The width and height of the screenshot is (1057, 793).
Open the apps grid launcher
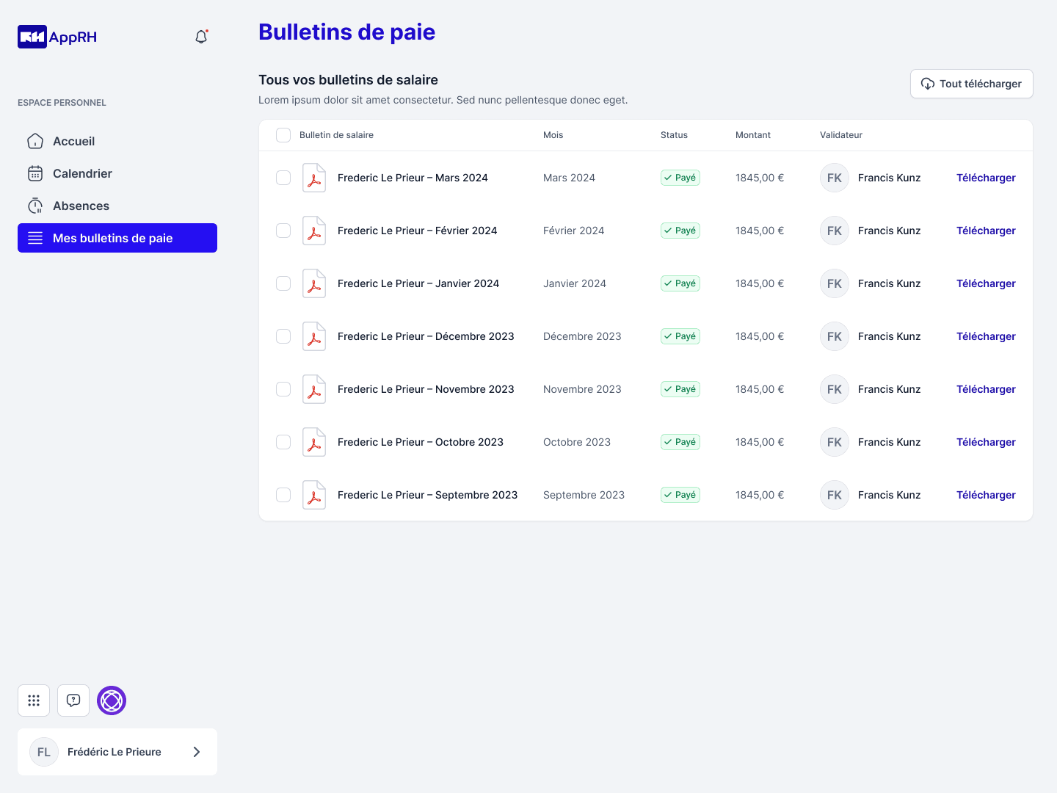tap(34, 700)
